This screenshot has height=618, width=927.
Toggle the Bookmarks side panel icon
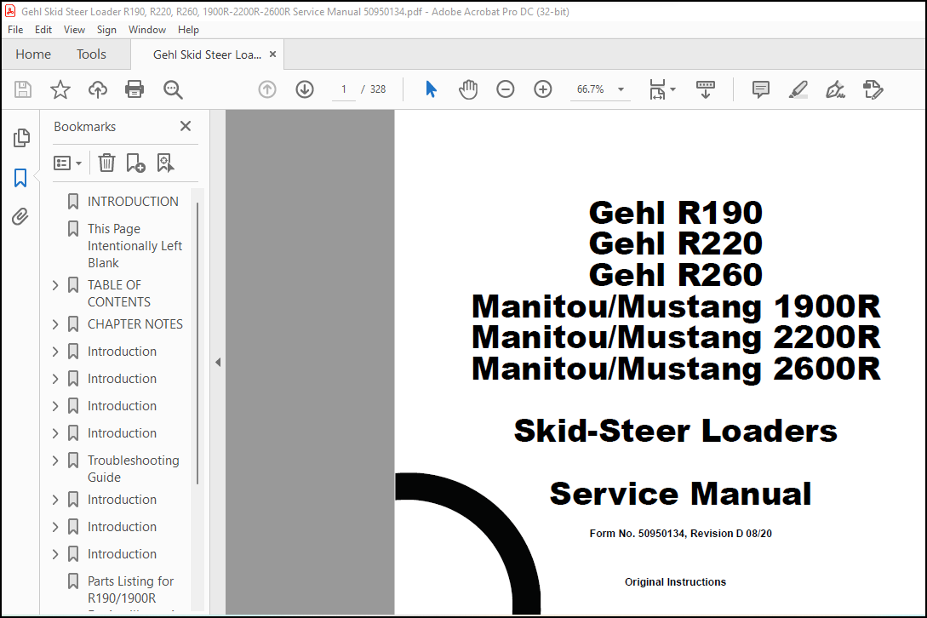tap(20, 177)
